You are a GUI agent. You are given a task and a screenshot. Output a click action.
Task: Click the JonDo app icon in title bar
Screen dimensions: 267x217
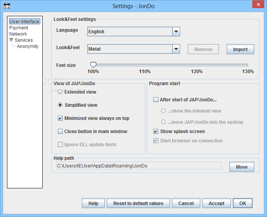(x=7, y=5)
